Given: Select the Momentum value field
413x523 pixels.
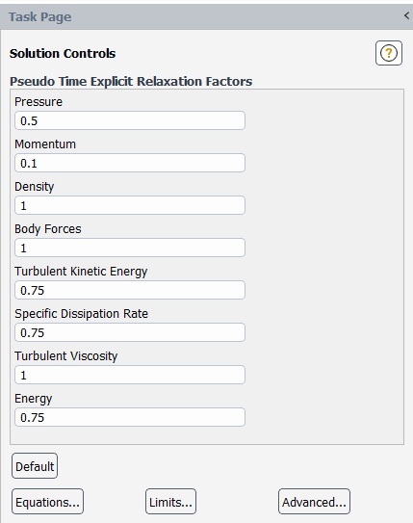Looking at the screenshot, I should coord(130,163).
